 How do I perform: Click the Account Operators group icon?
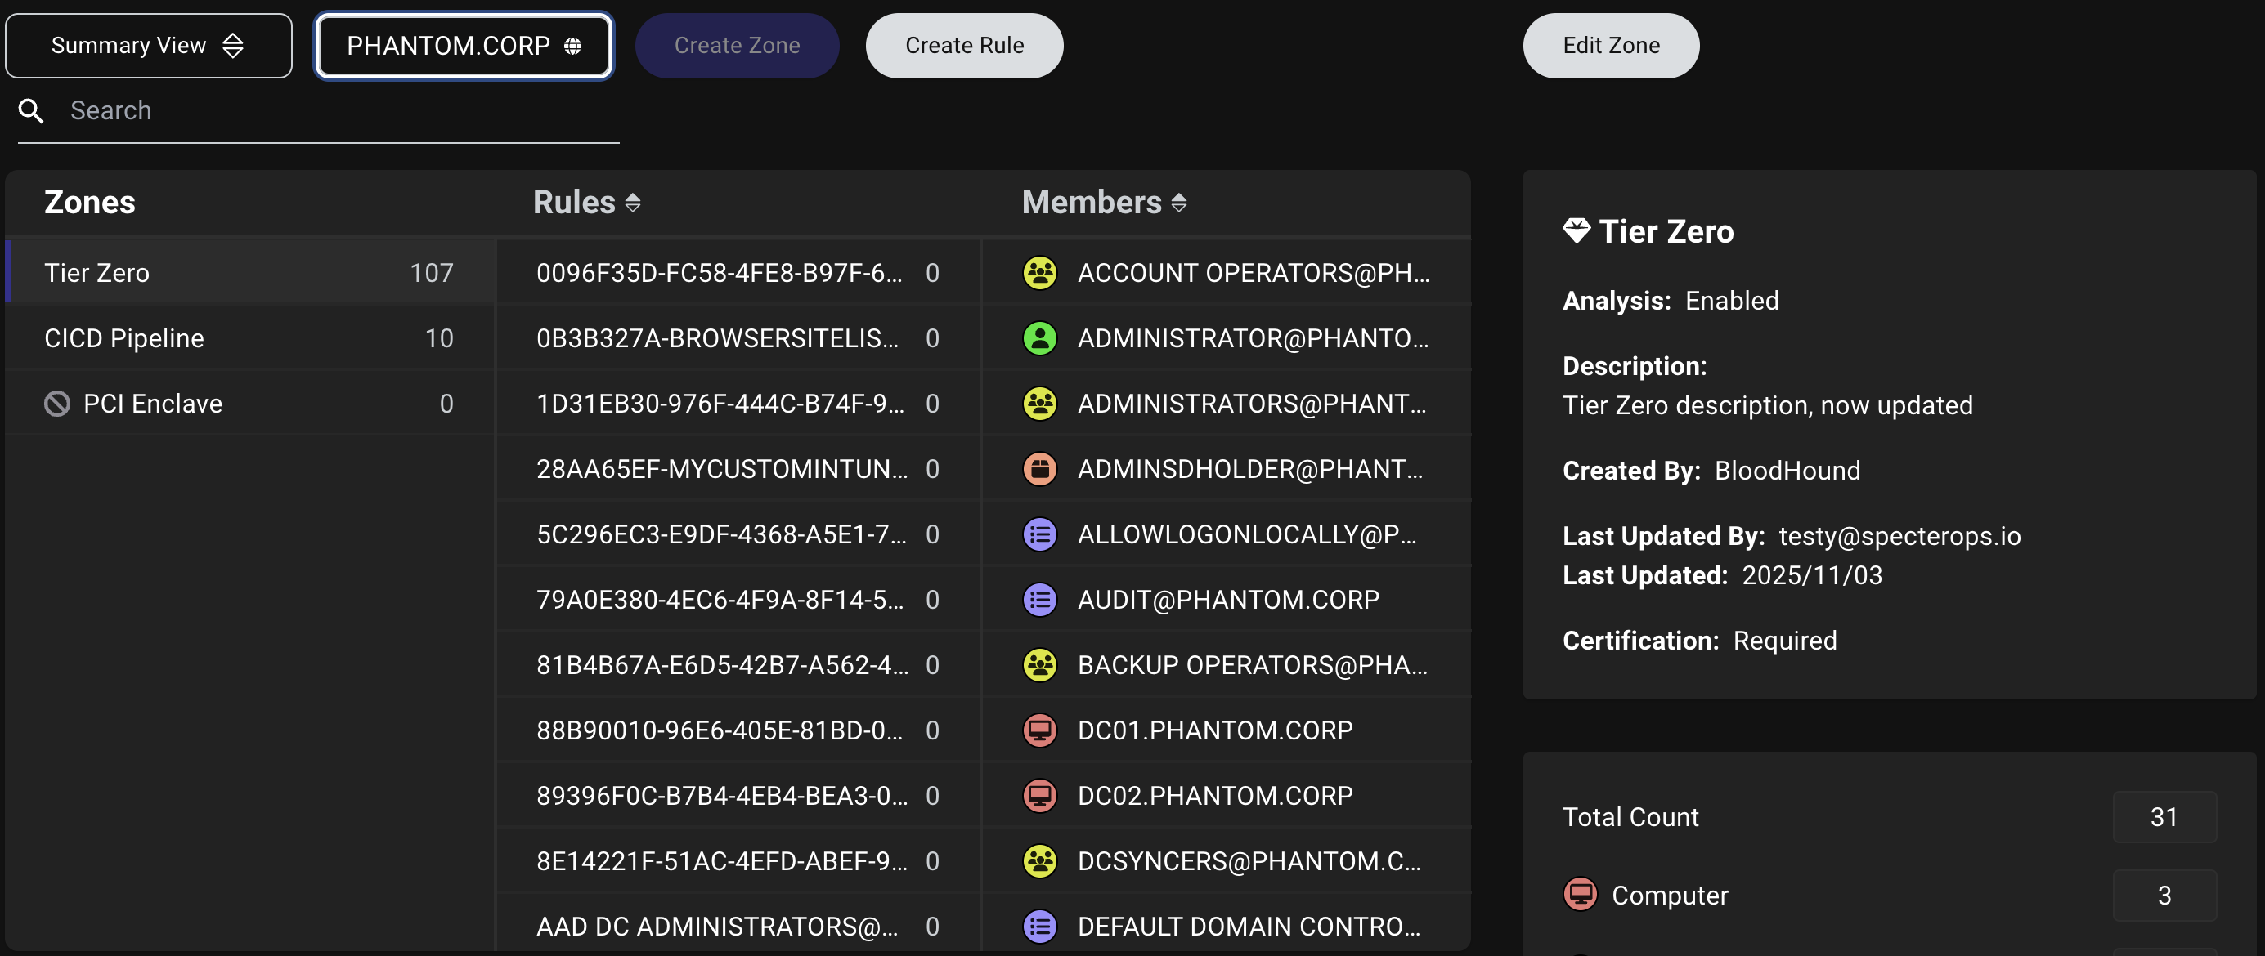1039,272
